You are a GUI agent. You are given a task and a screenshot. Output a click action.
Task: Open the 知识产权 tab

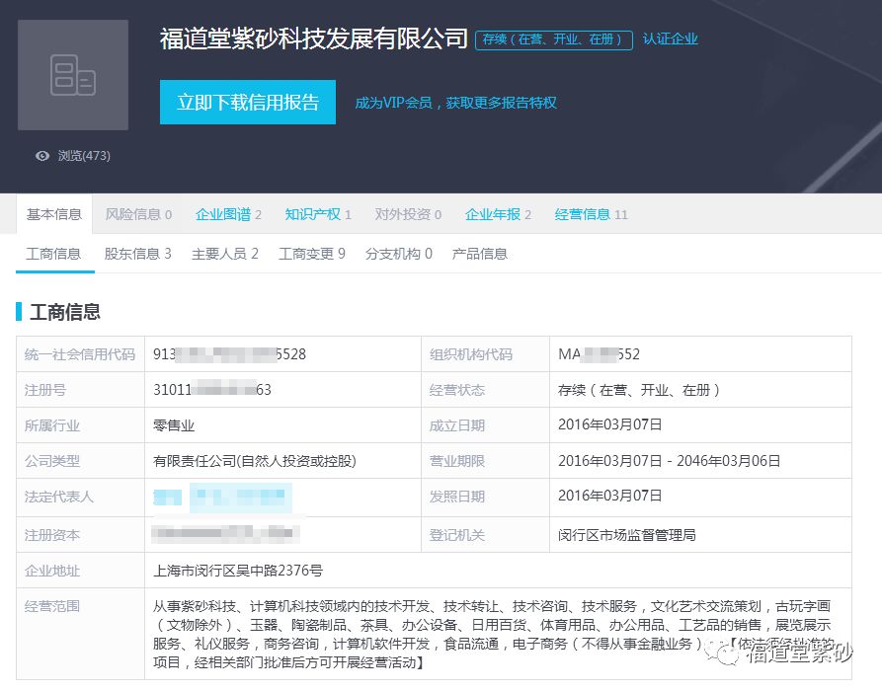click(318, 214)
